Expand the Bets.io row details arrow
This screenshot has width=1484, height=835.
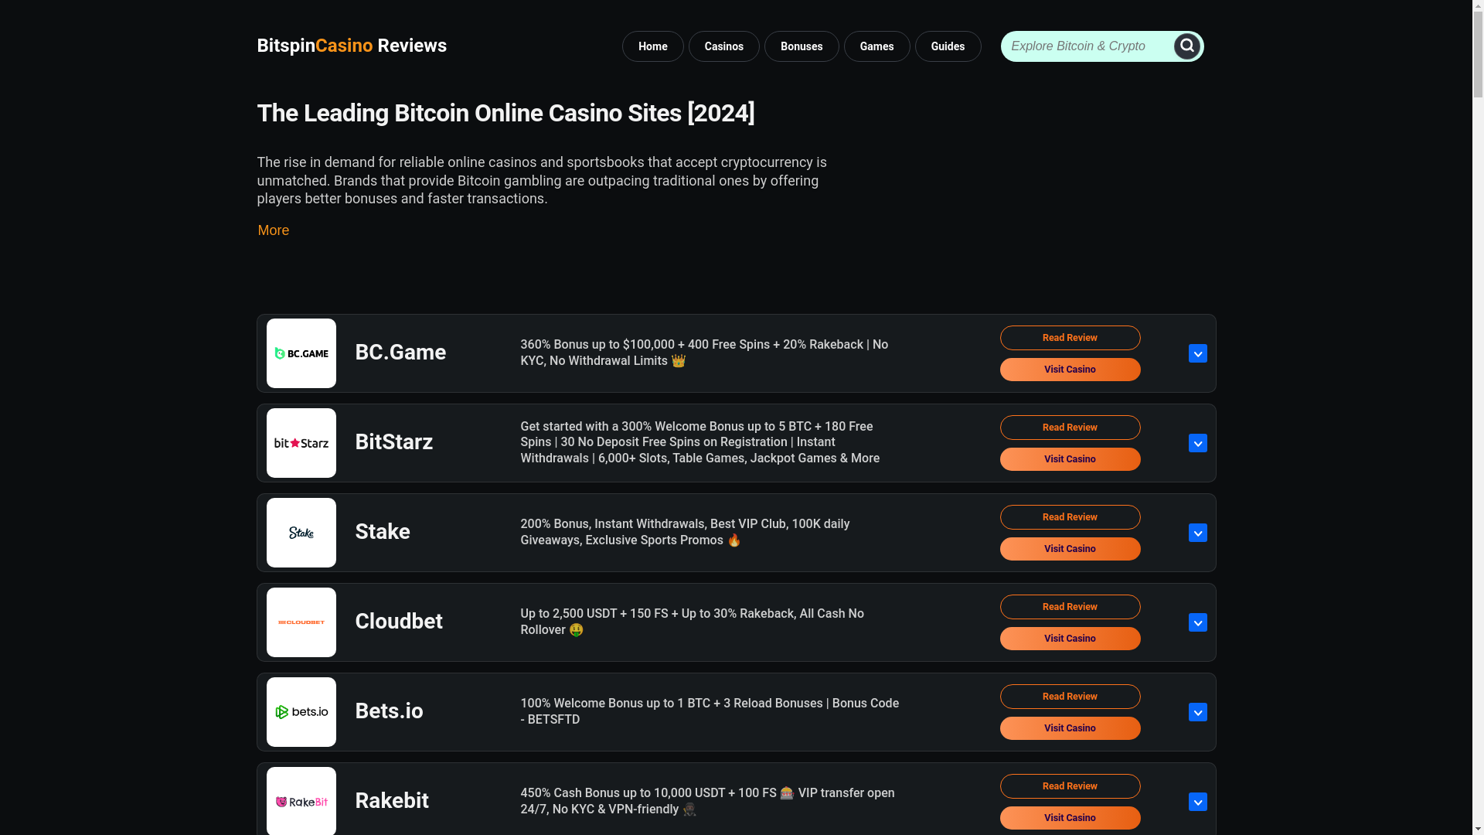pos(1198,712)
